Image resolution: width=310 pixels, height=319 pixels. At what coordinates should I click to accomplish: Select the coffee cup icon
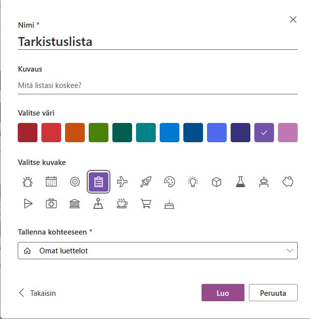click(x=122, y=203)
